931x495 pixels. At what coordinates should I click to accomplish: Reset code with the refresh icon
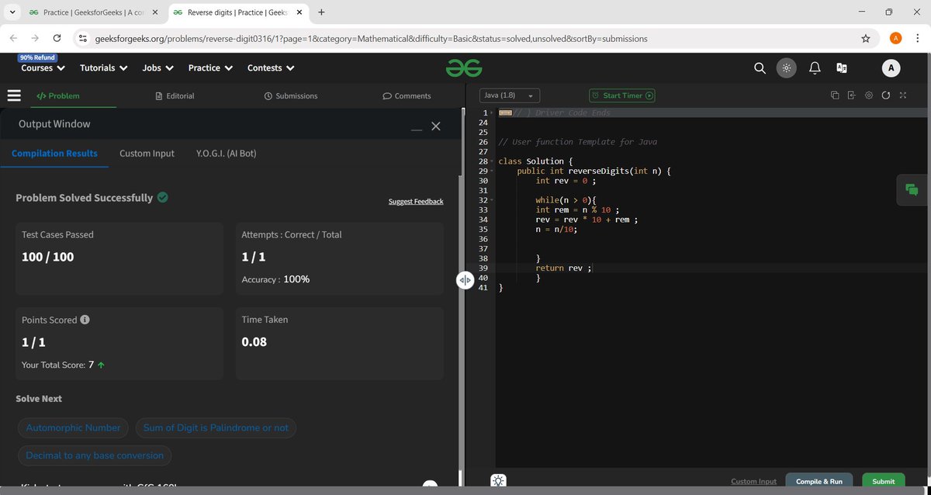pos(886,95)
